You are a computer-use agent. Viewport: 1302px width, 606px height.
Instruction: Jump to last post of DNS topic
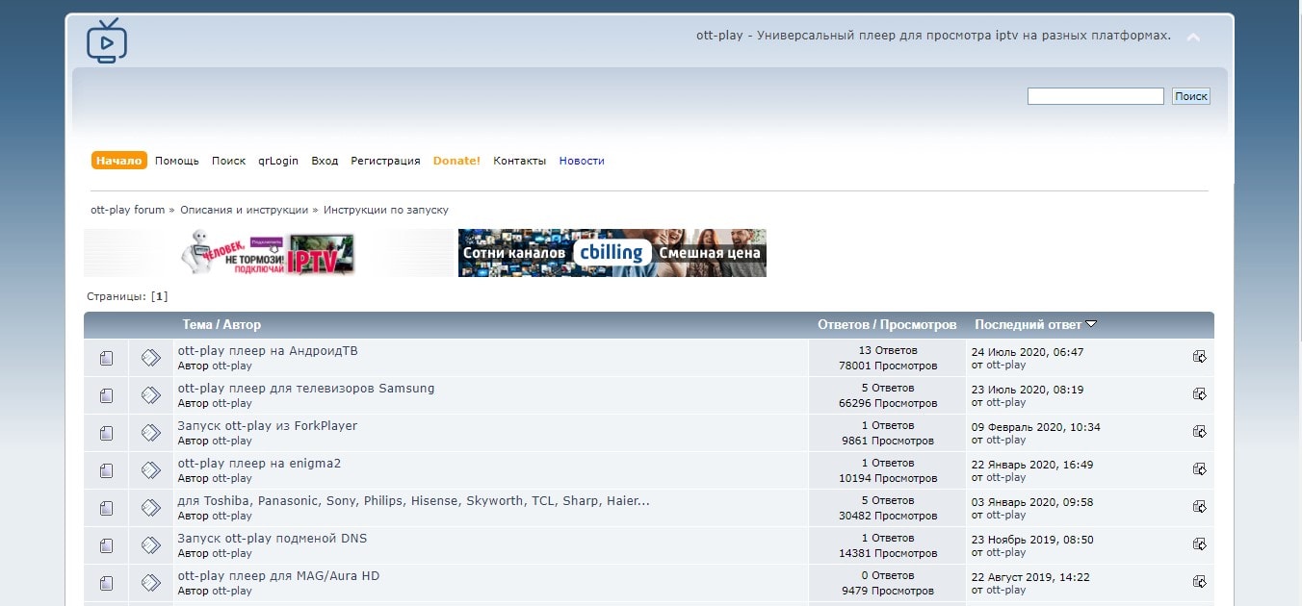(x=1199, y=544)
